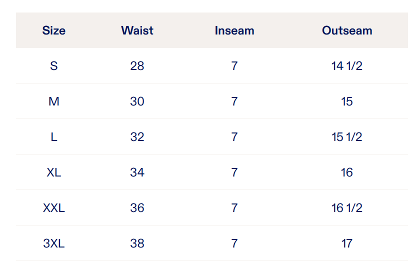
Task: Click the 14 1/2 outseam value
Action: (347, 66)
